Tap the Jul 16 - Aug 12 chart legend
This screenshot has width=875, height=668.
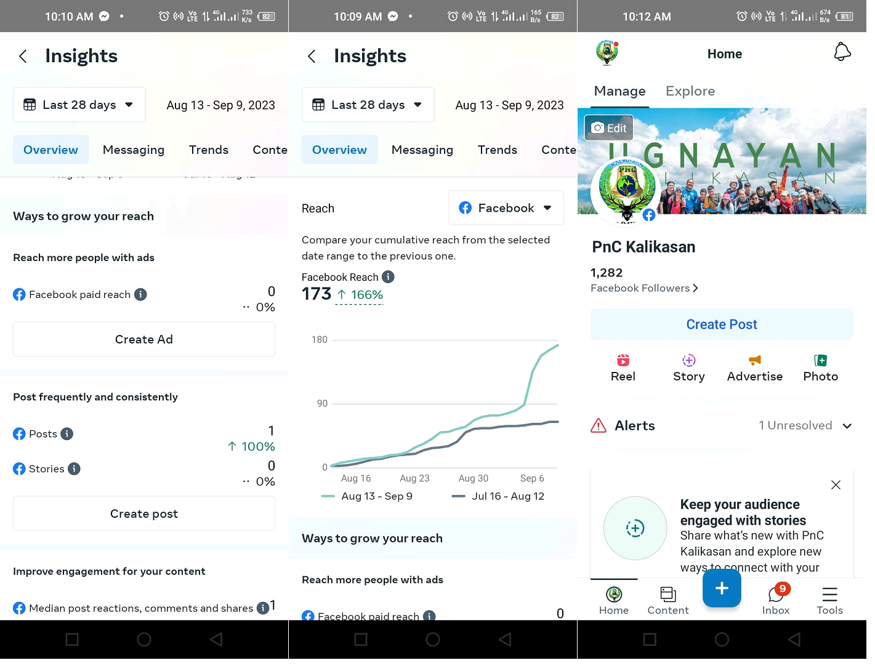(x=498, y=496)
